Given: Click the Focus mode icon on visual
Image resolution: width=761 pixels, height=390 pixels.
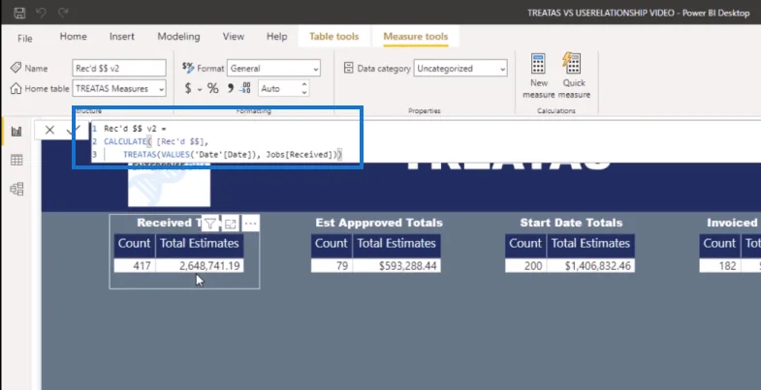Looking at the screenshot, I should [x=231, y=224].
